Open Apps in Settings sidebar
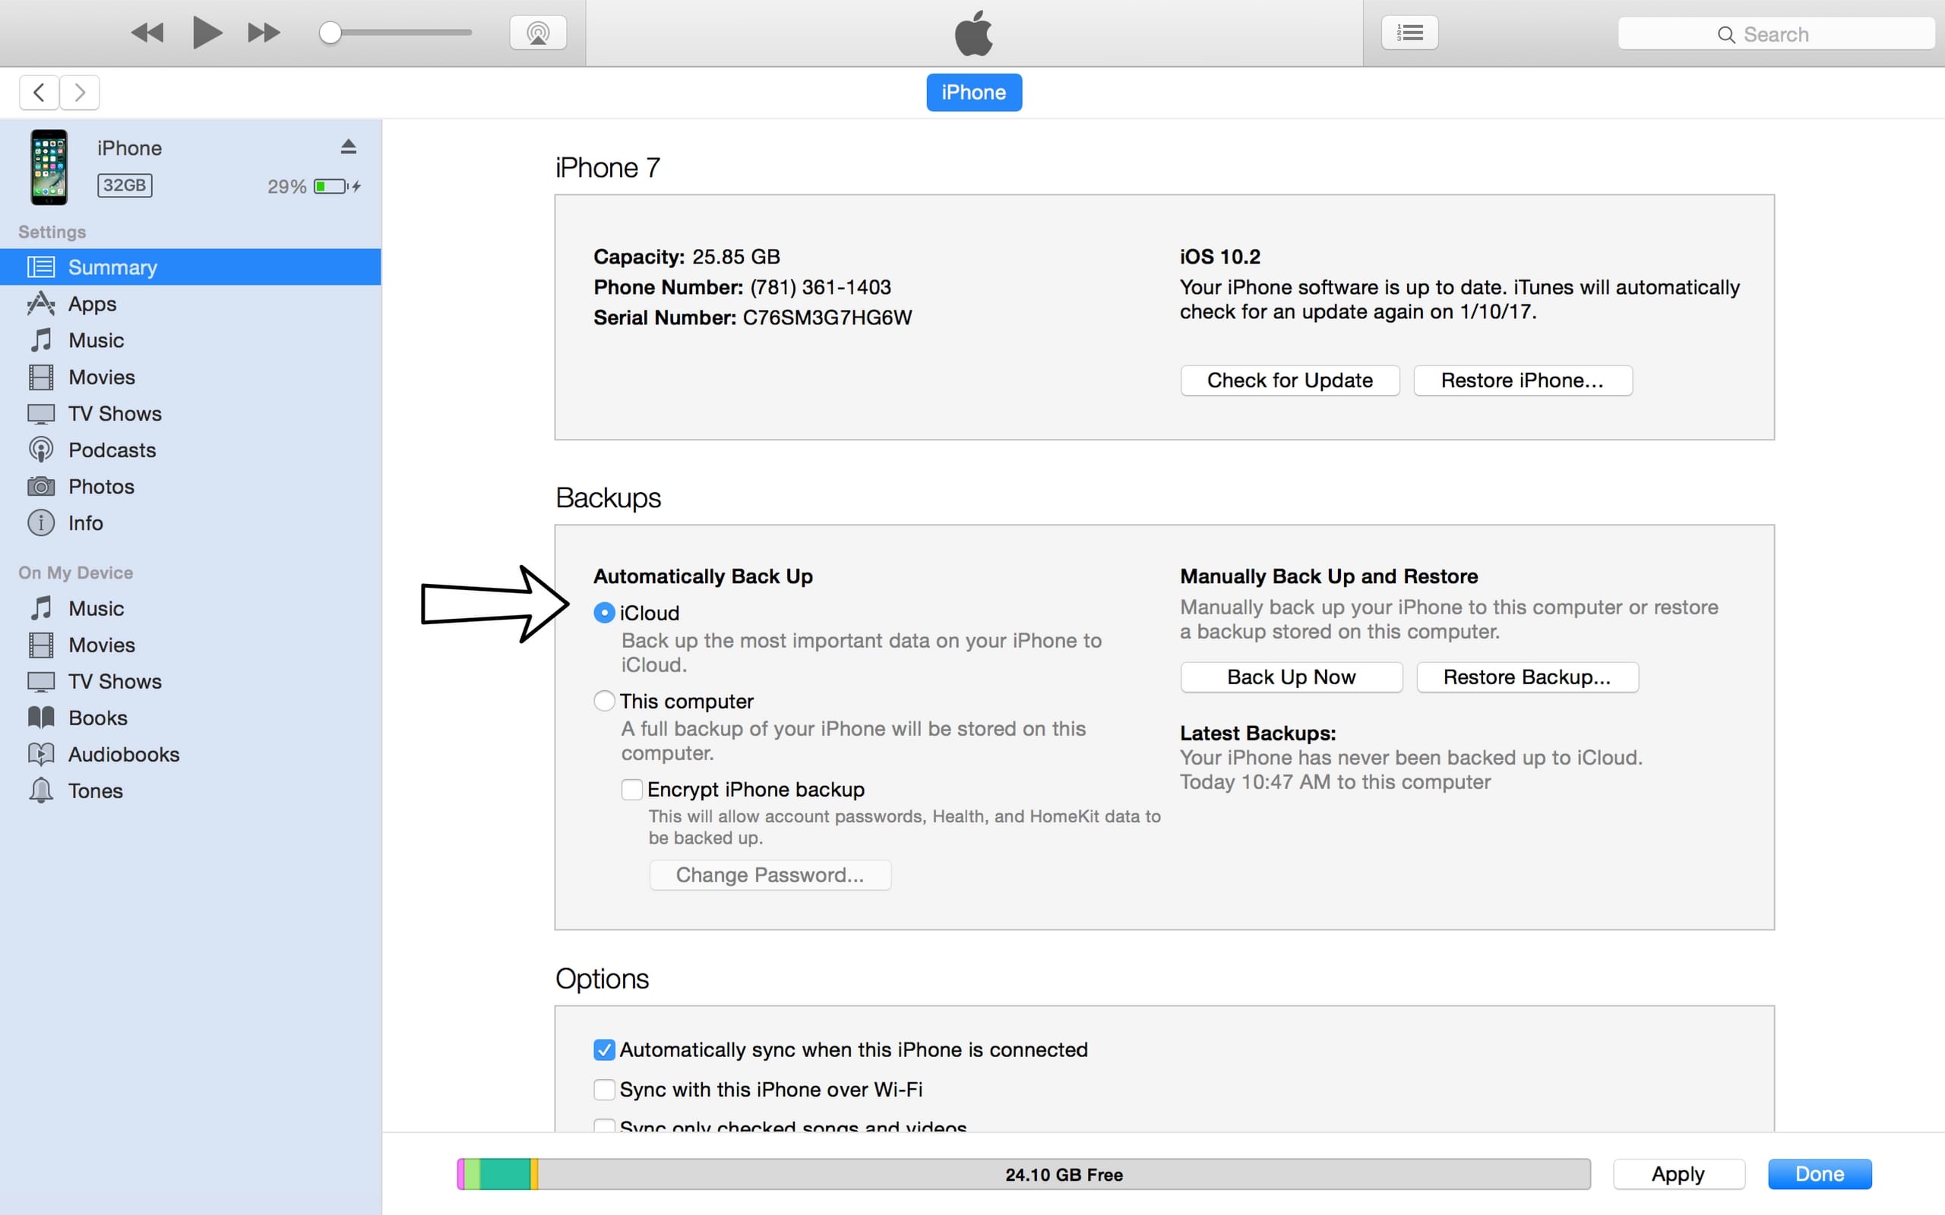Image resolution: width=1945 pixels, height=1215 pixels. [x=92, y=304]
